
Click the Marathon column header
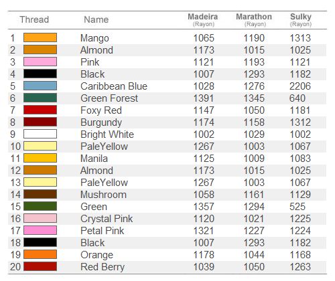point(254,19)
